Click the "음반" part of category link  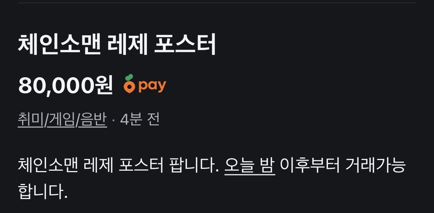[x=93, y=120]
